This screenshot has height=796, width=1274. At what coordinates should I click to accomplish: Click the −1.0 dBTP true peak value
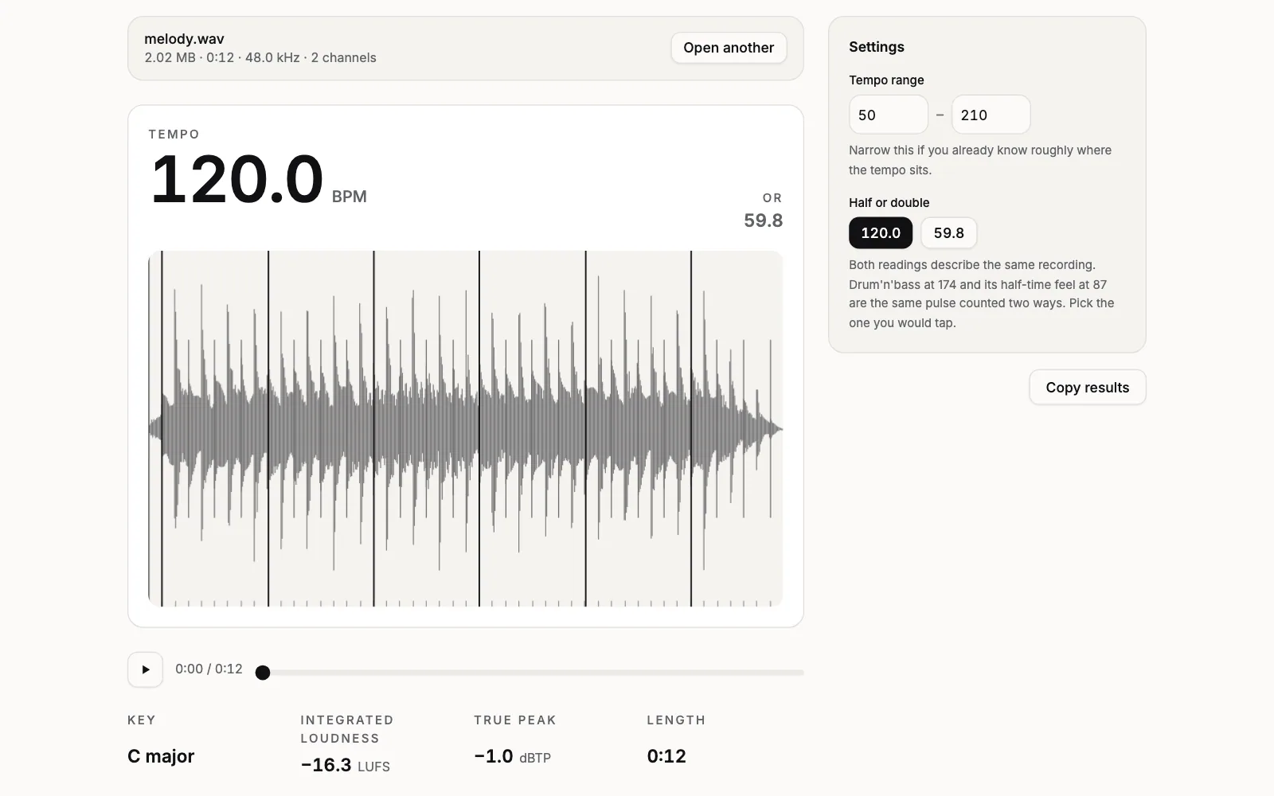[x=512, y=756]
